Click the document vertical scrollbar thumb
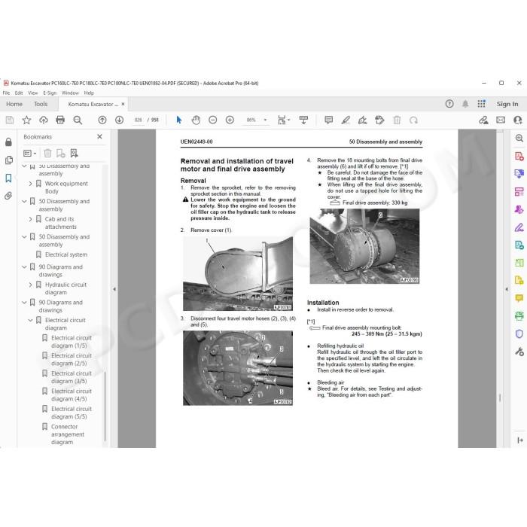This screenshot has height=527, width=527. 500,398
